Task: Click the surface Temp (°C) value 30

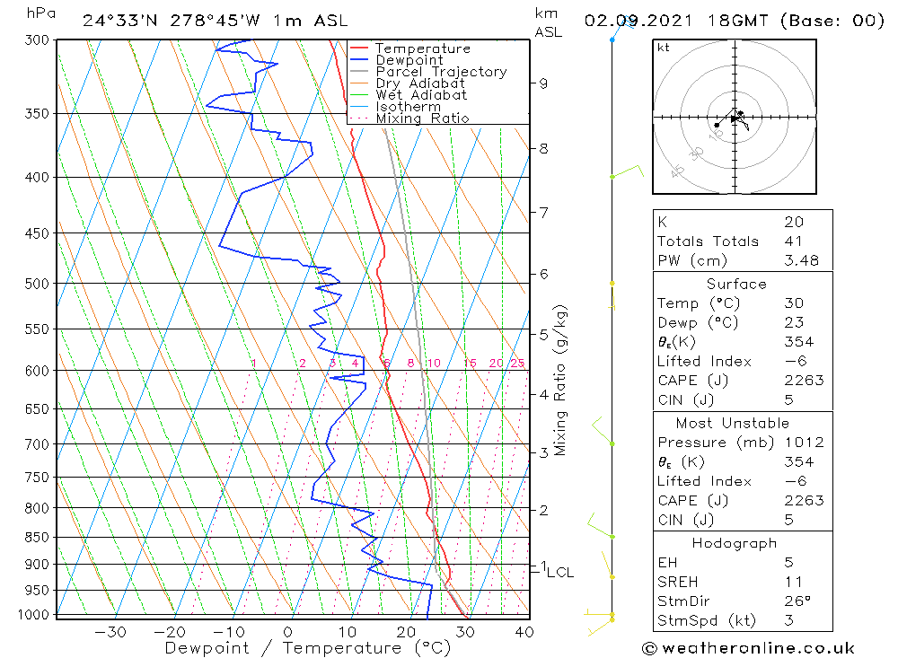Action: (x=795, y=303)
